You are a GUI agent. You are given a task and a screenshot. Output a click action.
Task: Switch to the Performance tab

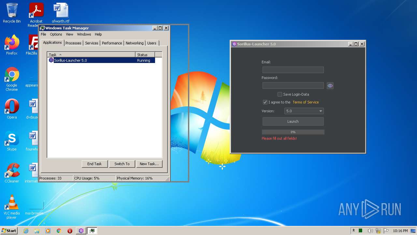pos(112,43)
